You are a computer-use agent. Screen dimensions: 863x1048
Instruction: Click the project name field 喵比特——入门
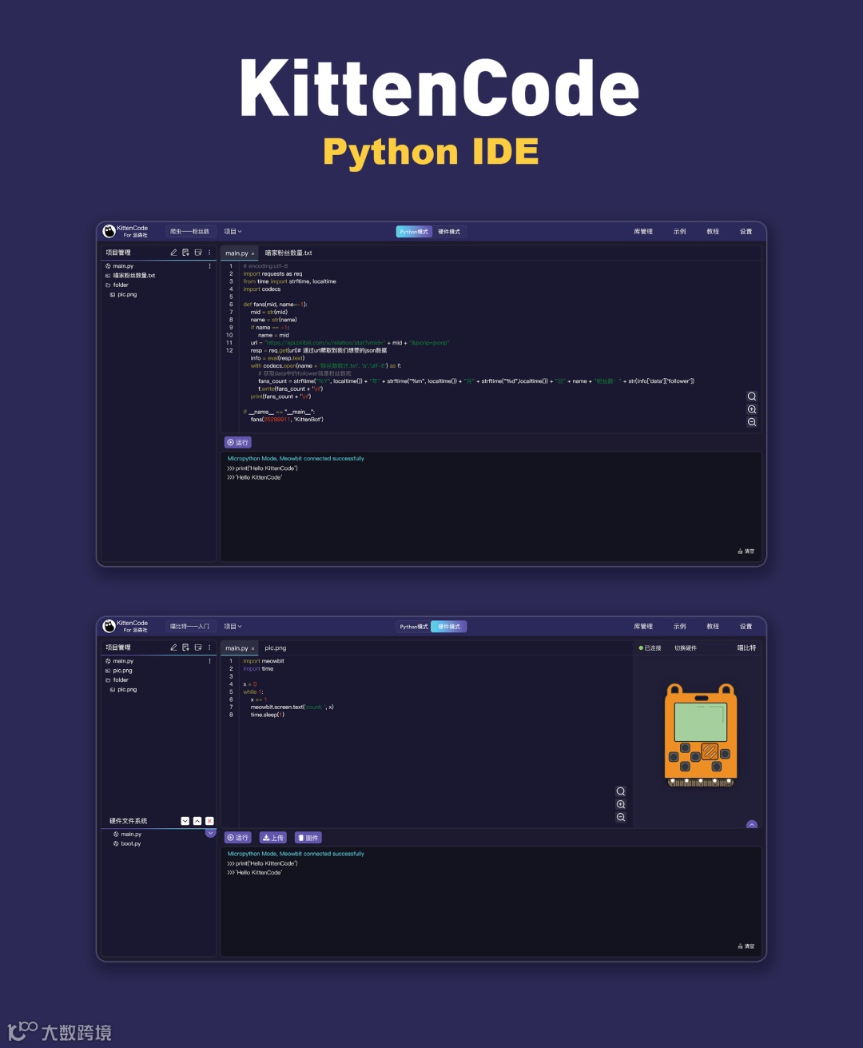(190, 627)
